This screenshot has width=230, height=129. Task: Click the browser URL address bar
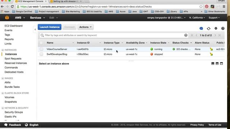(x=109, y=6)
